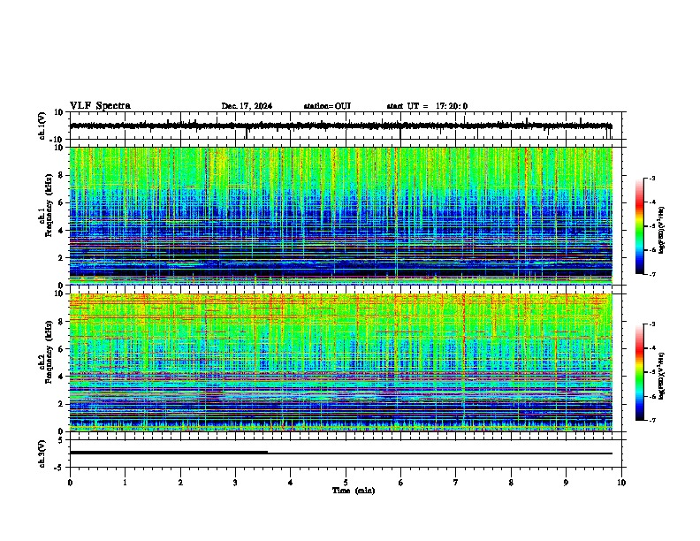Image resolution: width=700 pixels, height=541 pixels.
Task: Click the ch.3 voltage line trace
Action: click(340, 453)
